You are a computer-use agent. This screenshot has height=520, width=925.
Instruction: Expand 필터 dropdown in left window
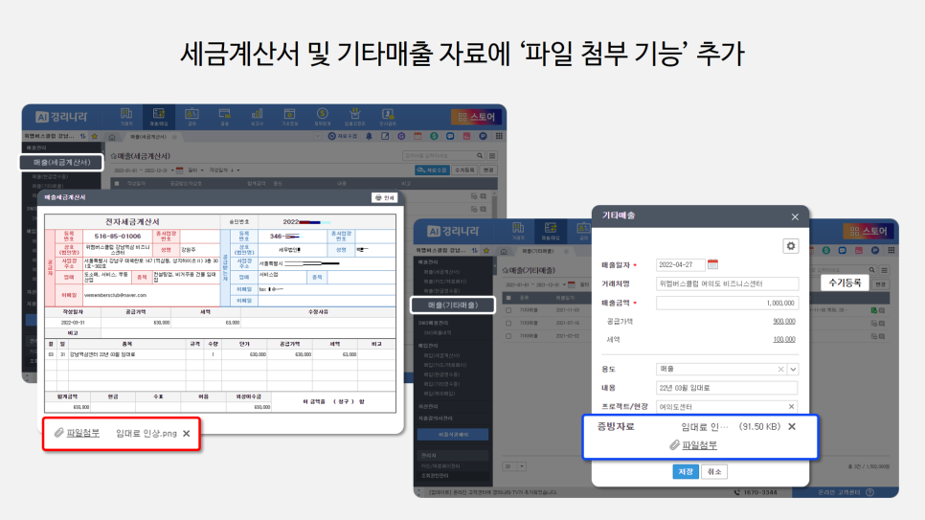[x=195, y=170]
